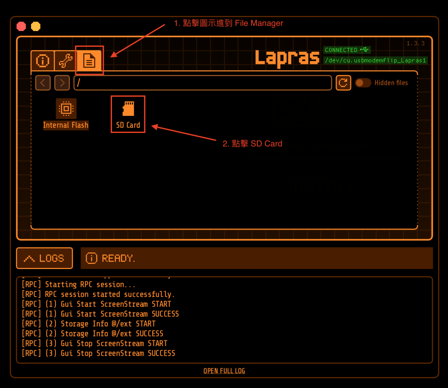Open the OPEN FULL LOG link
The image size is (448, 388).
tap(224, 371)
